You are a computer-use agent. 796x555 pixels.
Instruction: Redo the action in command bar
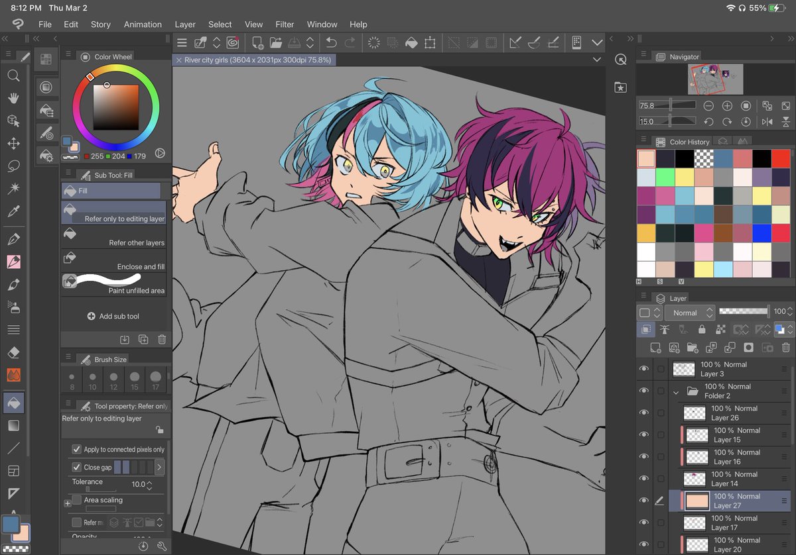350,42
